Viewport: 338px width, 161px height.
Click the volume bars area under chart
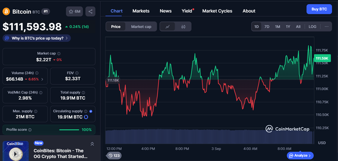(209, 137)
